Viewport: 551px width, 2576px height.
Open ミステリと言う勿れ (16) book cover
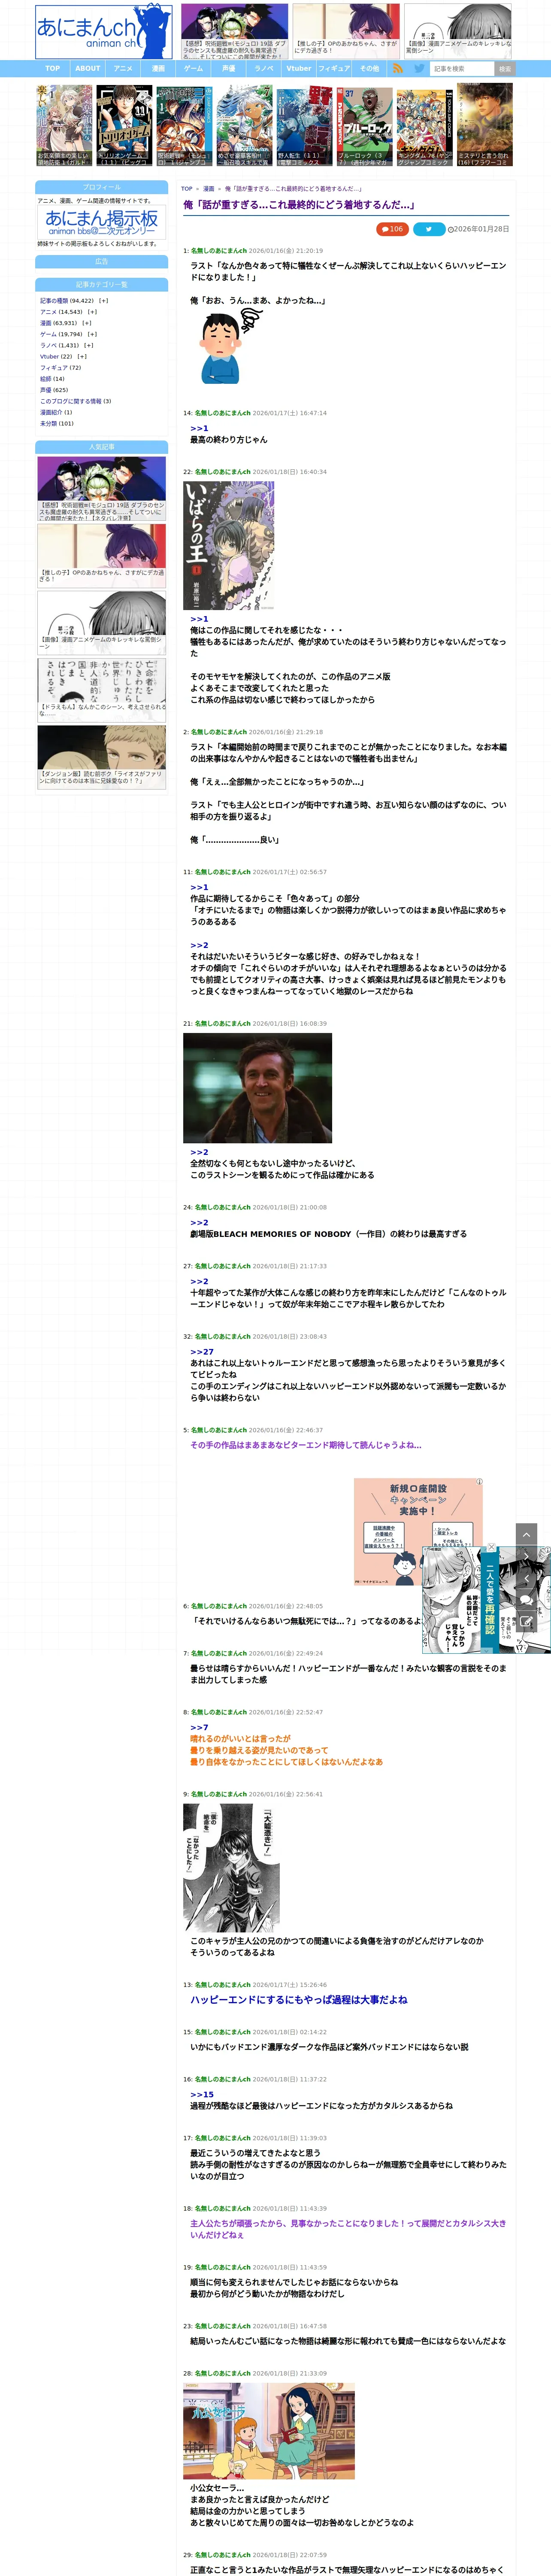[x=485, y=124]
